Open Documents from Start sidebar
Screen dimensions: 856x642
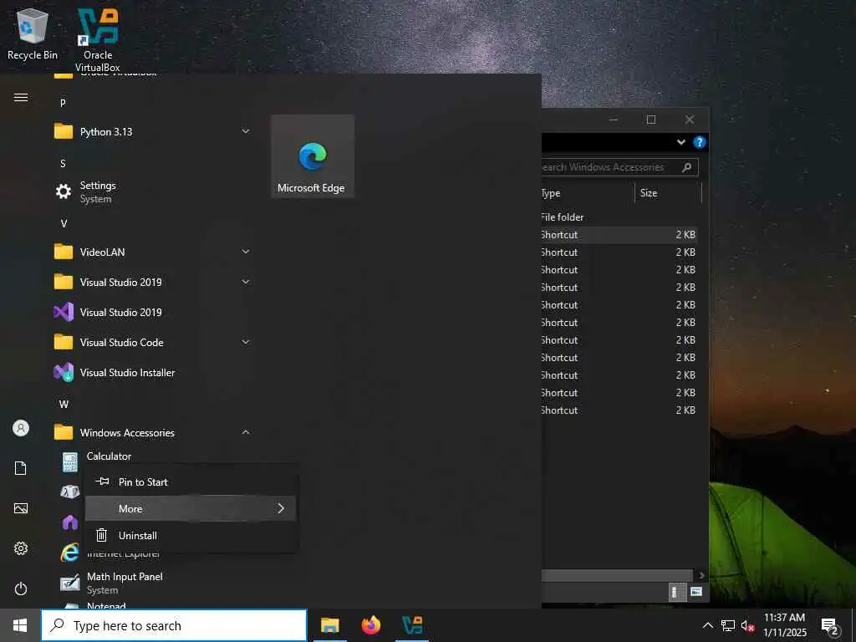pyautogui.click(x=21, y=468)
